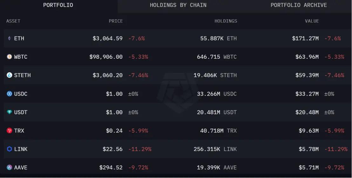This screenshot has width=352, height=178.
Task: Select the ETH value $171.27M
Action: coord(305,38)
